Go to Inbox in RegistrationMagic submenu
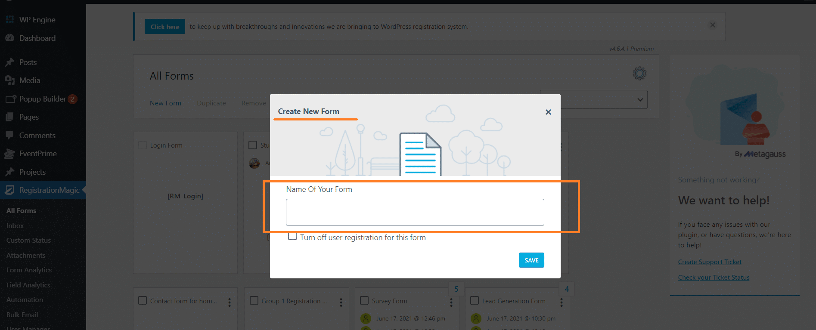The width and height of the screenshot is (816, 330). coord(15,225)
